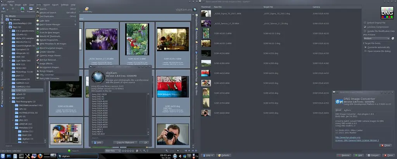Select Overwrite automatically radio option
The image size is (397, 159).
365,47
